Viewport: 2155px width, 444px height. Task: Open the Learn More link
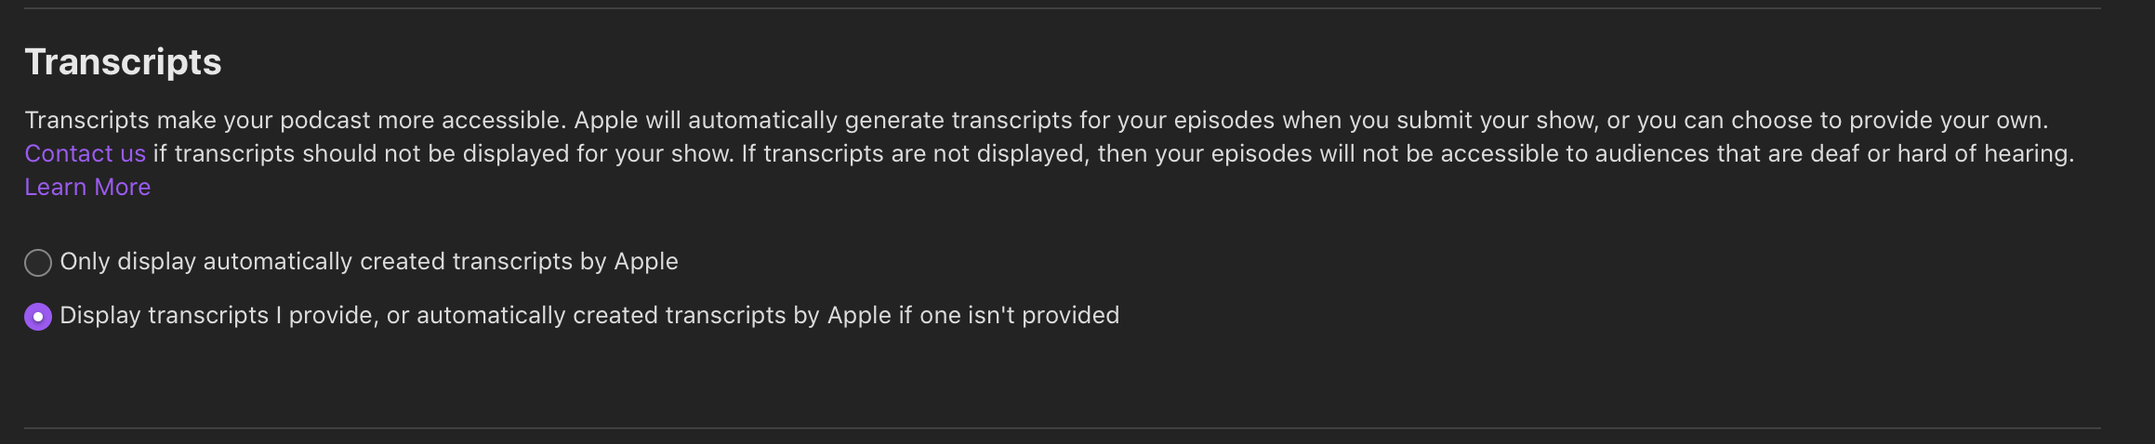tap(87, 187)
